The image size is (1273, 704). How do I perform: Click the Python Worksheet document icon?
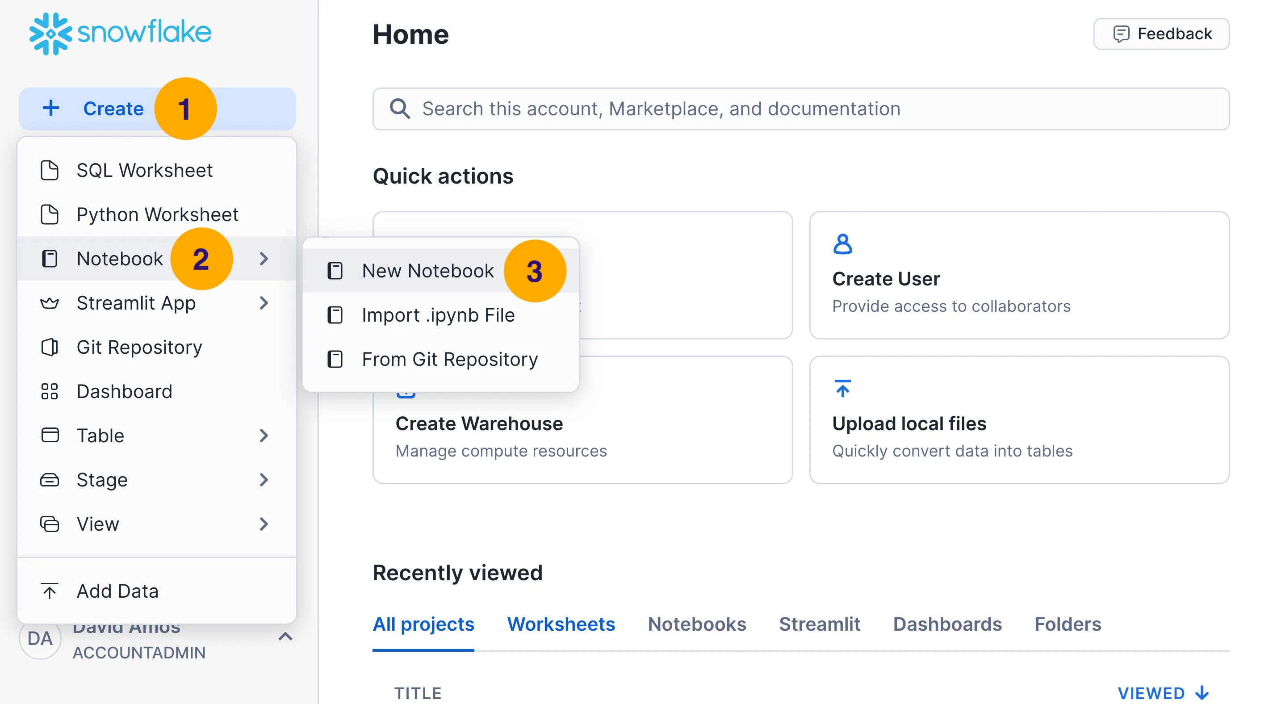[x=50, y=214]
